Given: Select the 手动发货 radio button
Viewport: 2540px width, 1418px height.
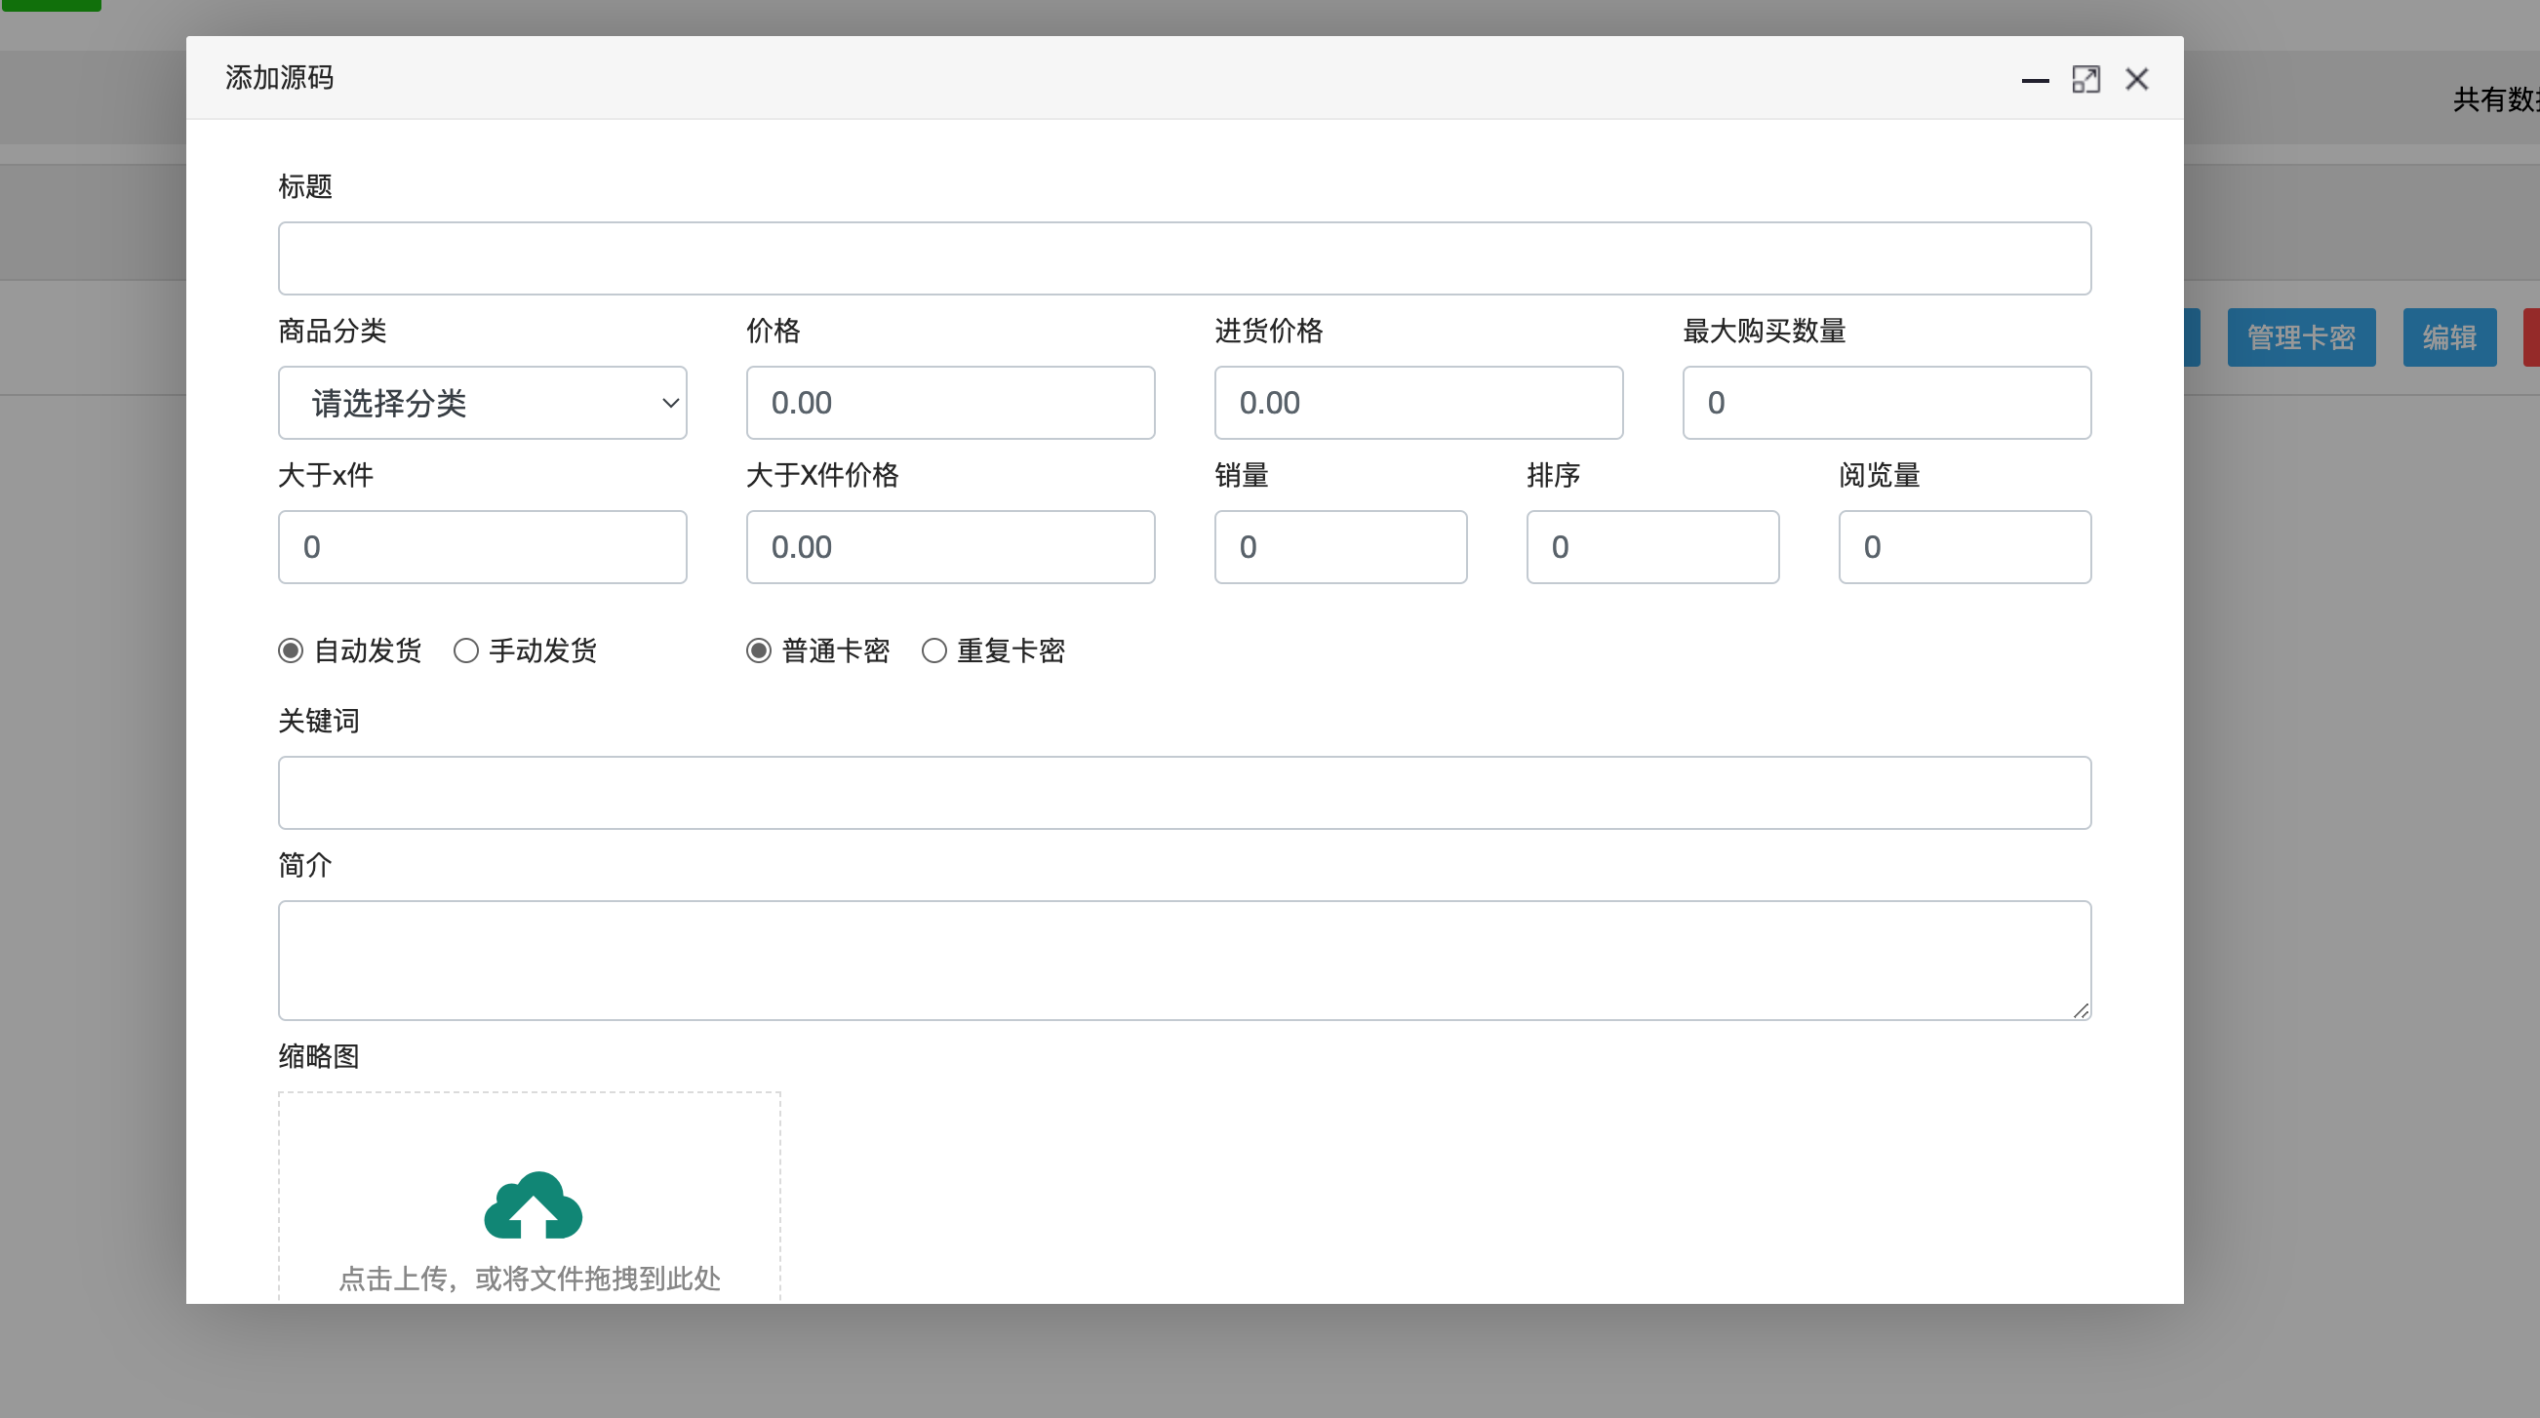Looking at the screenshot, I should 465,650.
